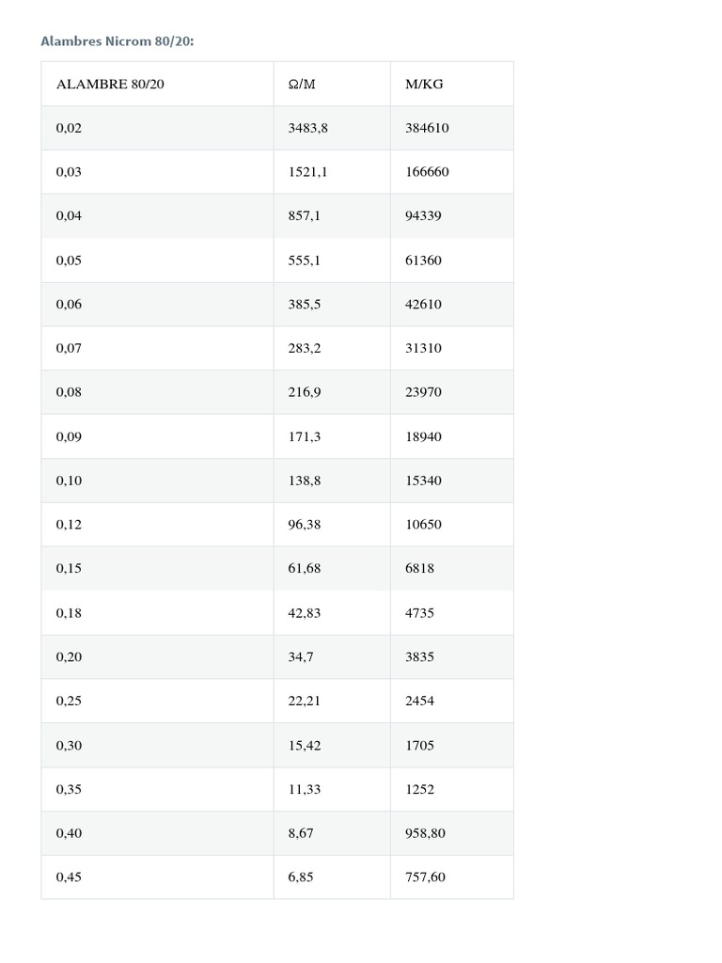This screenshot has height=963, width=722.
Task: Select the 22,21 resistance cell
Action: [304, 701]
